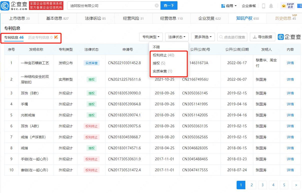Select 实质审查 (1) filter option

coord(162,71)
